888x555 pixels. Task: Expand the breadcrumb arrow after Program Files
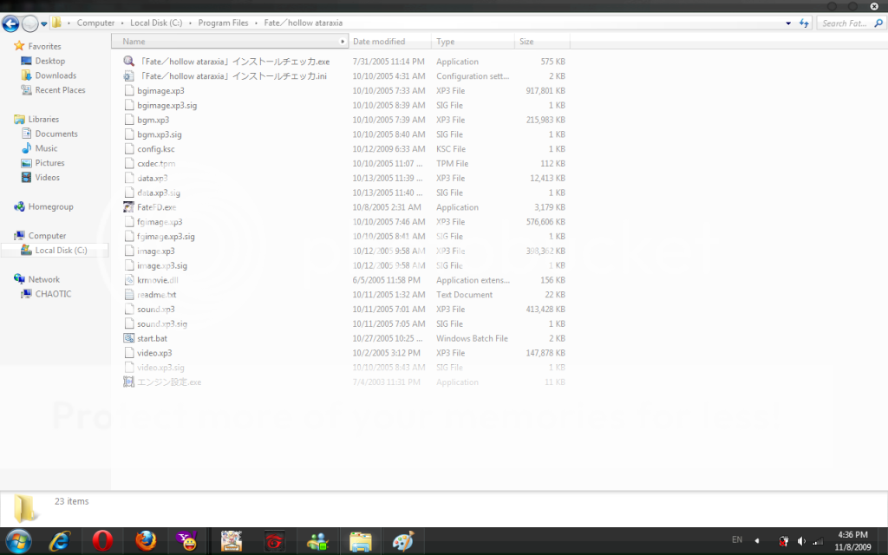point(256,23)
